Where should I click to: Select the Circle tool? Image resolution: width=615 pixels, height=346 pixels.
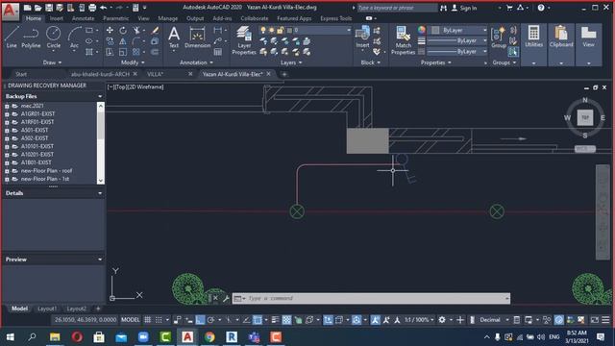coord(54,37)
